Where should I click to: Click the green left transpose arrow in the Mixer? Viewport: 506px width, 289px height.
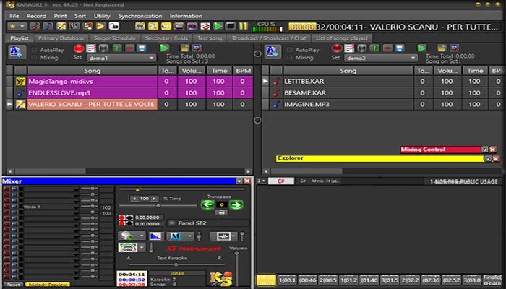click(207, 204)
